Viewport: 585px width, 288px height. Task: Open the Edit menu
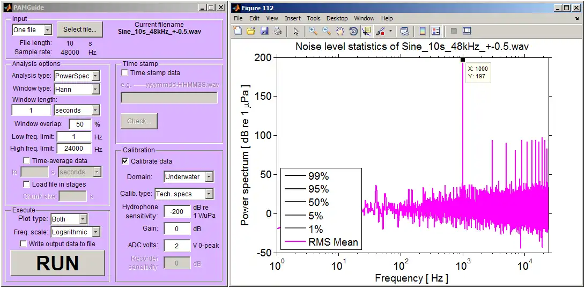[255, 18]
